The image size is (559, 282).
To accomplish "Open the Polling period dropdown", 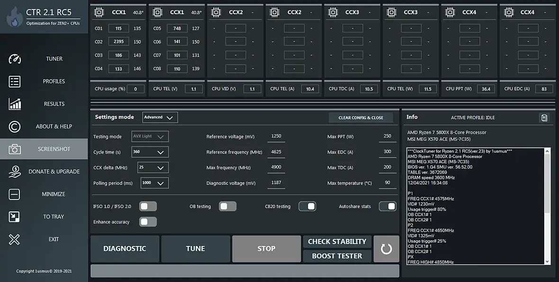I will pyautogui.click(x=154, y=183).
